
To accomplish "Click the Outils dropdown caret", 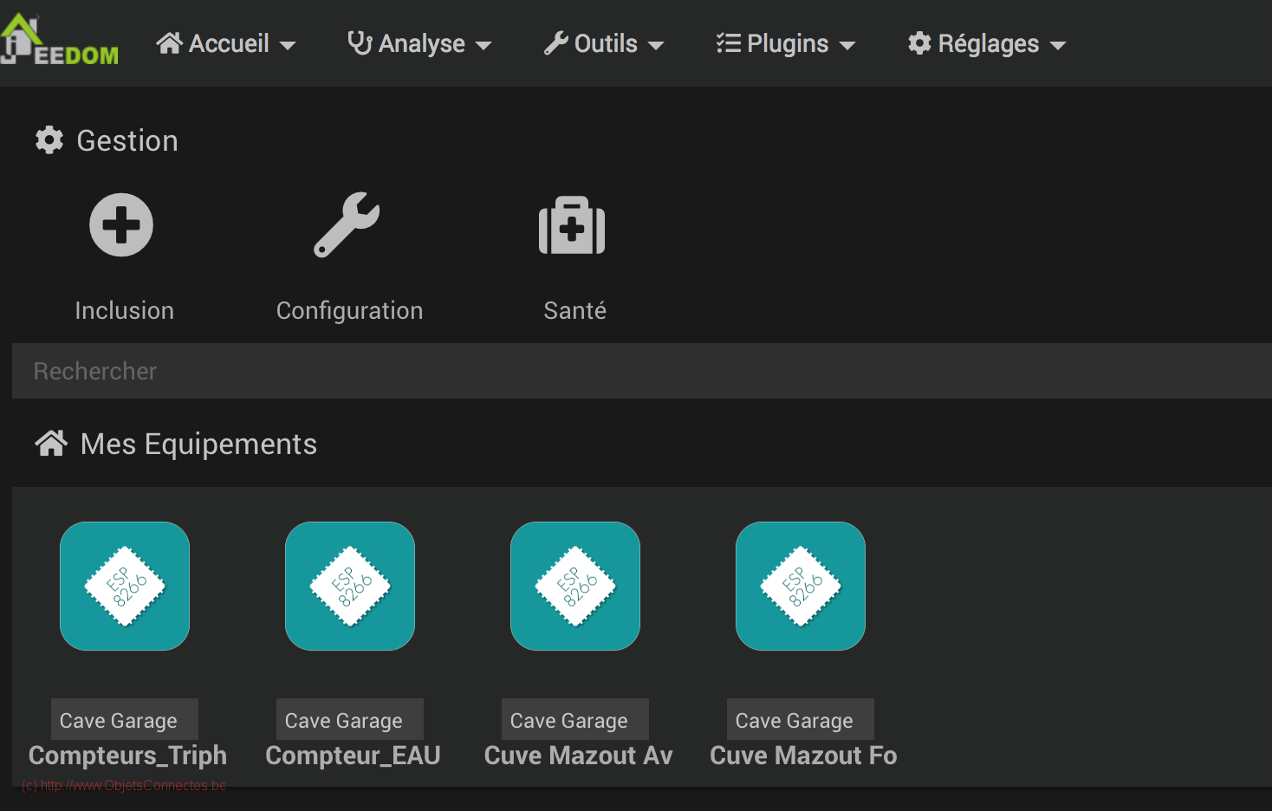I will (656, 45).
